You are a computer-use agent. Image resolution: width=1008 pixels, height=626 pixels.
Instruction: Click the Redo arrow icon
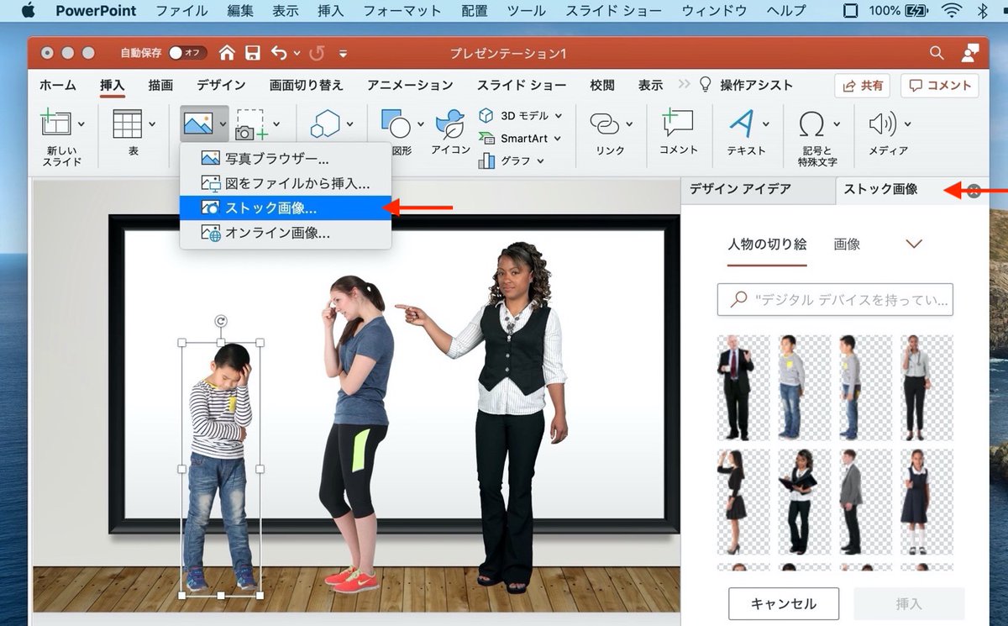pos(317,53)
